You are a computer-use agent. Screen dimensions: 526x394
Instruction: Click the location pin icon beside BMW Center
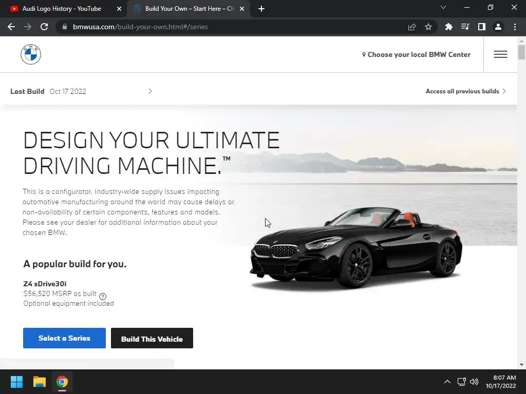364,54
